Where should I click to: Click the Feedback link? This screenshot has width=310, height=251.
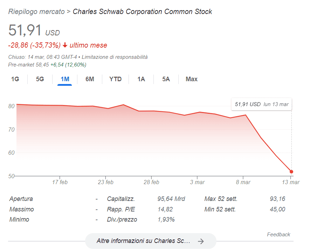point(278,235)
